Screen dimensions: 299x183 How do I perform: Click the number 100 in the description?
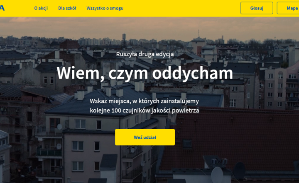coord(116,110)
